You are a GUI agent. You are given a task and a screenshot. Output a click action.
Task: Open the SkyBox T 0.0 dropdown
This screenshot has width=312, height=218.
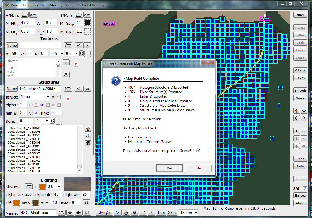click(x=59, y=186)
